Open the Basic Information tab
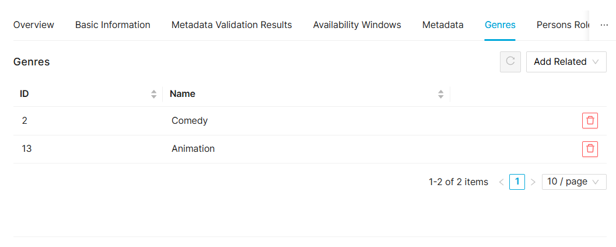The image size is (616, 247). click(113, 25)
